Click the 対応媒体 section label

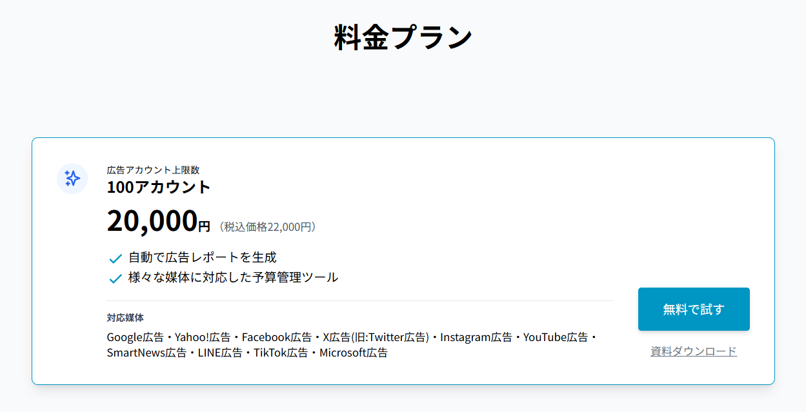[x=125, y=318]
